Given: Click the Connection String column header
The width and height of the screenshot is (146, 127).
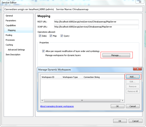Looking at the screenshot, I should point(104,77).
